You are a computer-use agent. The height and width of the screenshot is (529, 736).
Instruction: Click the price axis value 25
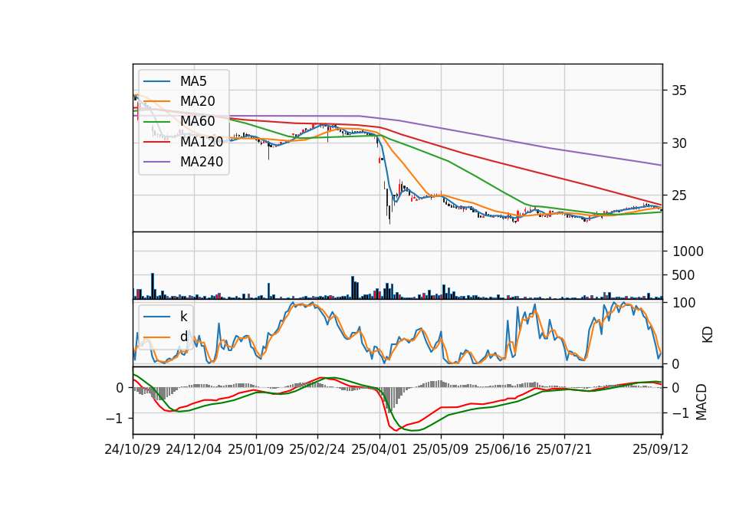678,195
